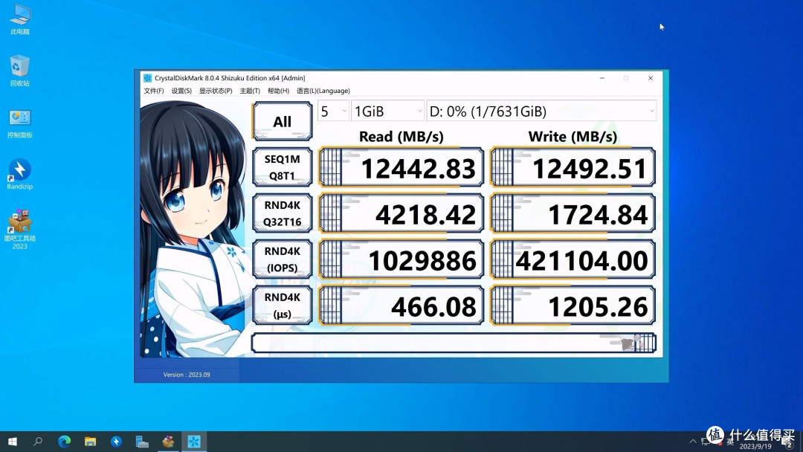
Task: Open the taskbar search icon
Action: [38, 442]
